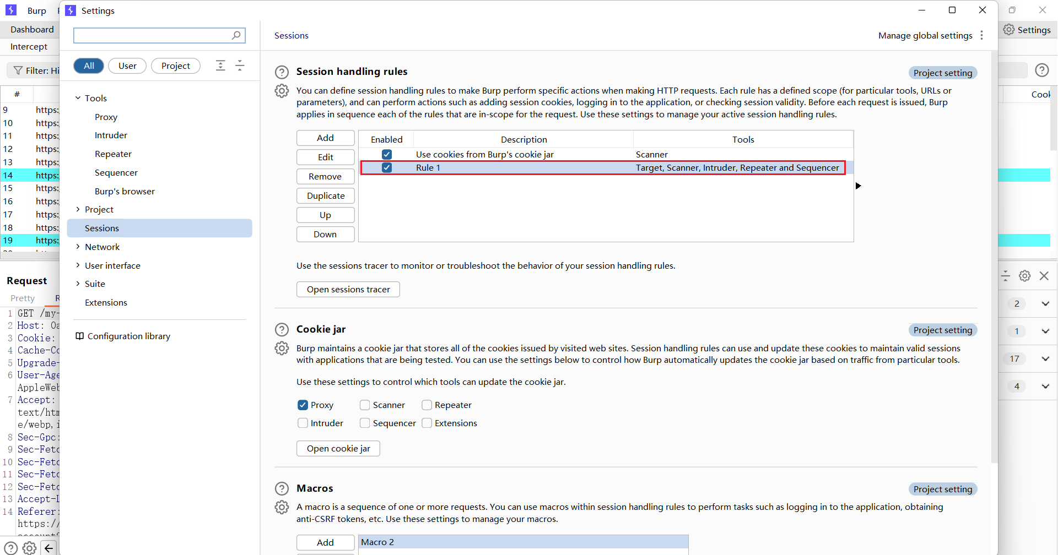
Task: Click the back arrow at Burp bottom left
Action: [x=49, y=548]
